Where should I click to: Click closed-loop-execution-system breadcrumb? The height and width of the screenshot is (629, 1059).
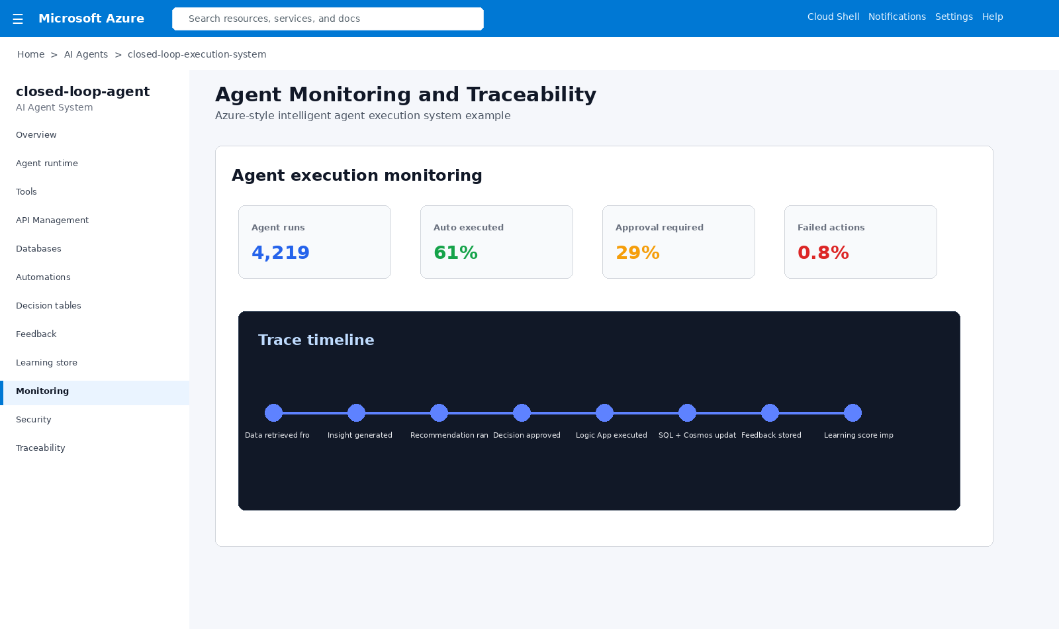[197, 54]
